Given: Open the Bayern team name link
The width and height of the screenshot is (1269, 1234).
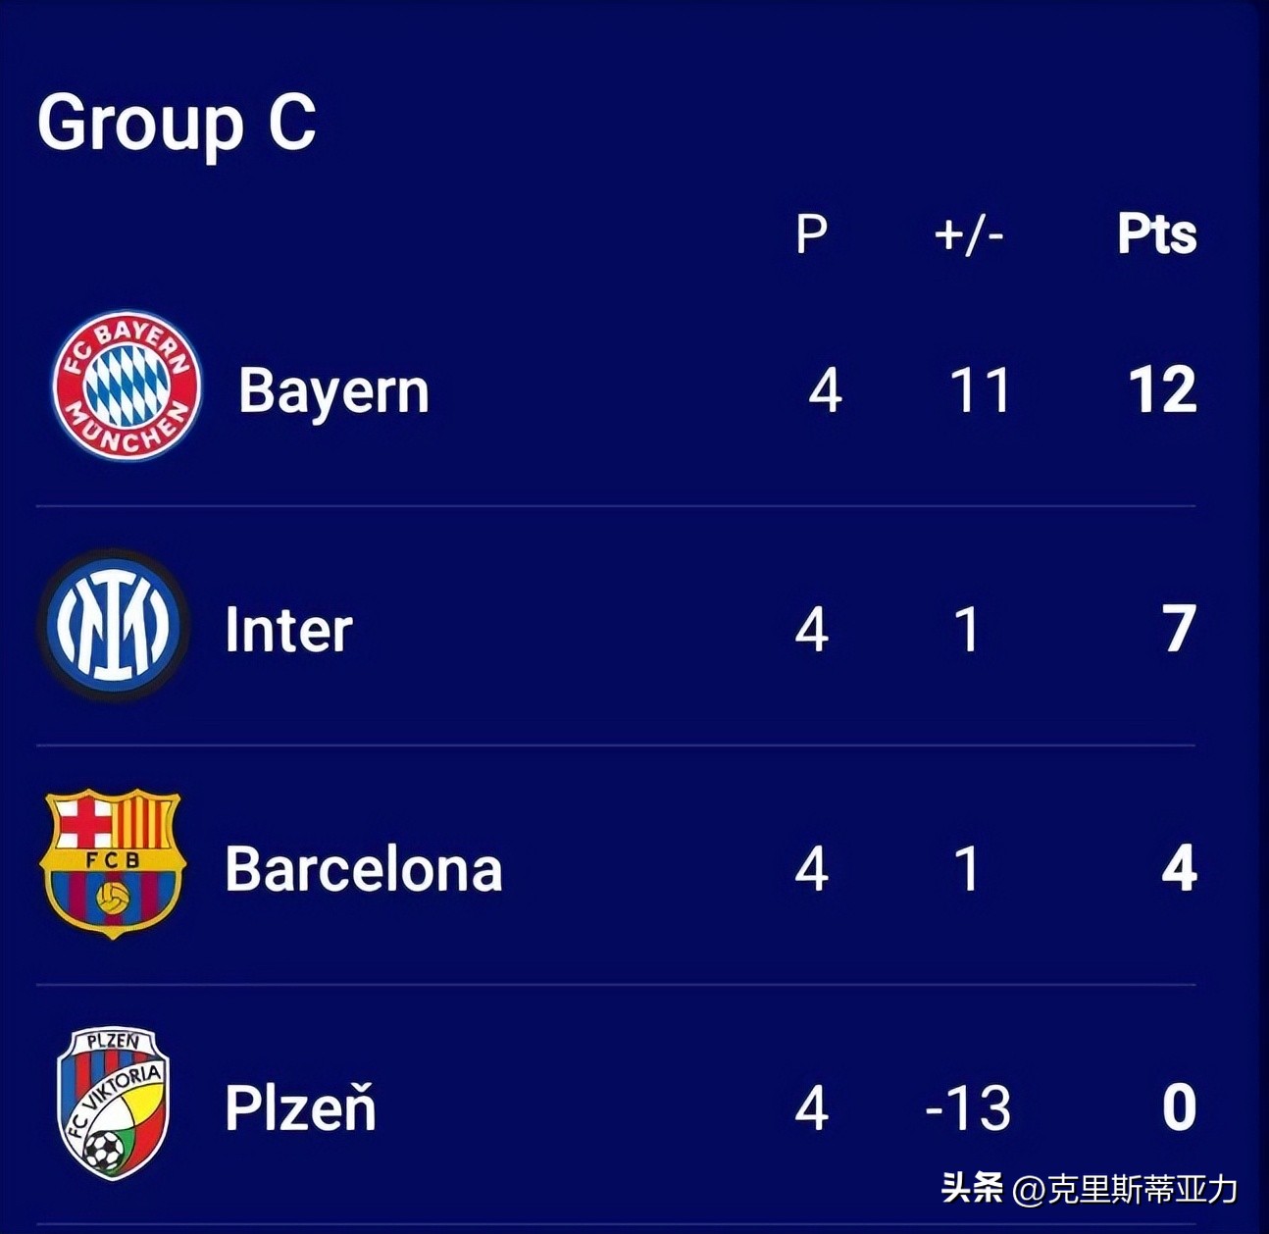Looking at the screenshot, I should pyautogui.click(x=333, y=391).
